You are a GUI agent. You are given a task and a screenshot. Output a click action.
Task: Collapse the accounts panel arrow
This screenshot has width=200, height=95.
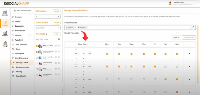63,86
